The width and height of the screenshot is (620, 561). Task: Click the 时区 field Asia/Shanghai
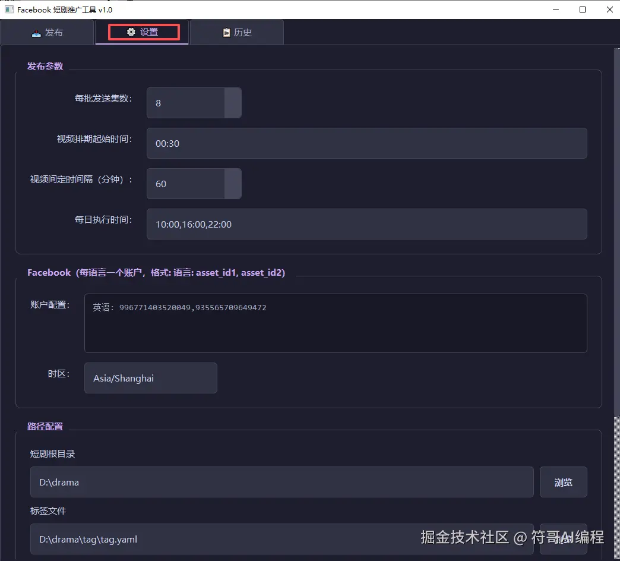tap(151, 378)
